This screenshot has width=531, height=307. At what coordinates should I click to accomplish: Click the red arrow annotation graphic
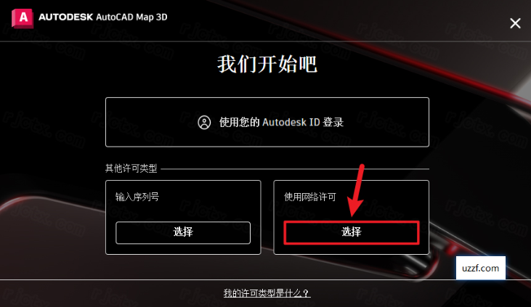[x=356, y=190]
